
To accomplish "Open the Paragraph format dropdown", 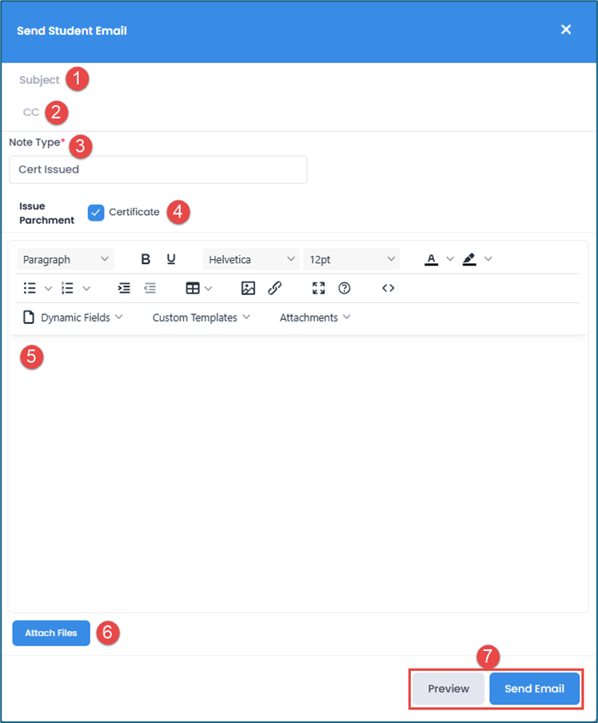I will (66, 259).
